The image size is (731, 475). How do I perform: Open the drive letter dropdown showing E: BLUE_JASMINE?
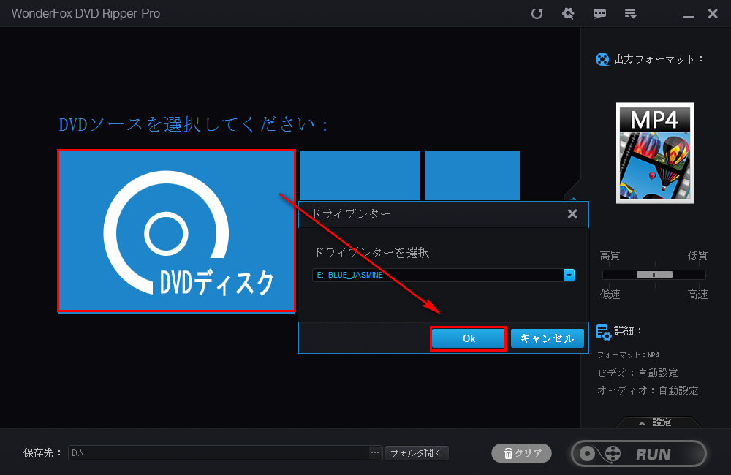pos(569,275)
